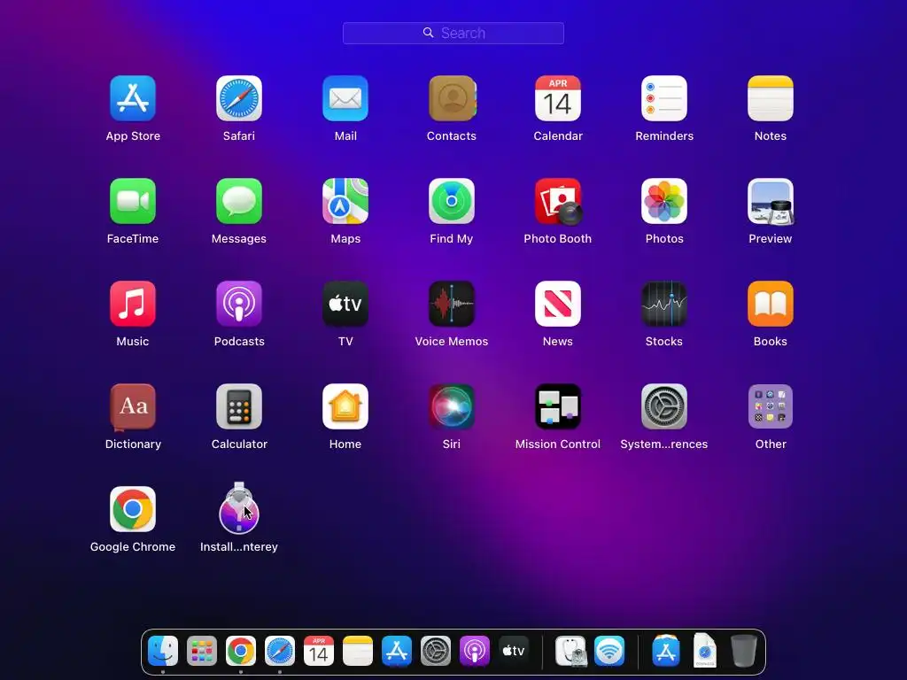Select Podcasts in the Dock
Viewport: 907px width, 680px height.
475,651
